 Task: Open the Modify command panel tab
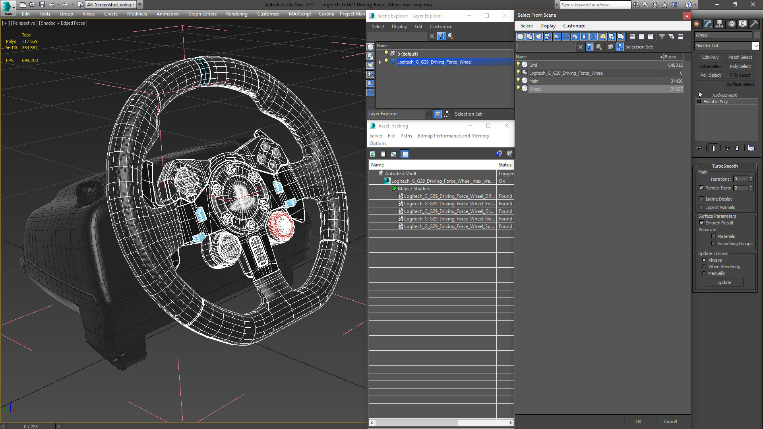tap(708, 24)
